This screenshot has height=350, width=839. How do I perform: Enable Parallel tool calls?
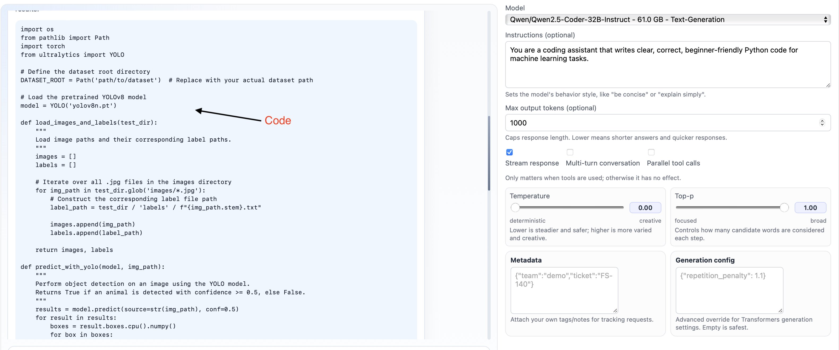point(651,152)
